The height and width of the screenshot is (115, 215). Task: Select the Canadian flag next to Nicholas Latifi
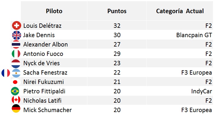(16, 100)
